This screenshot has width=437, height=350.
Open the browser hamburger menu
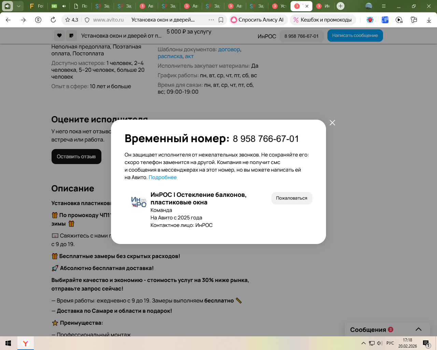click(x=384, y=6)
